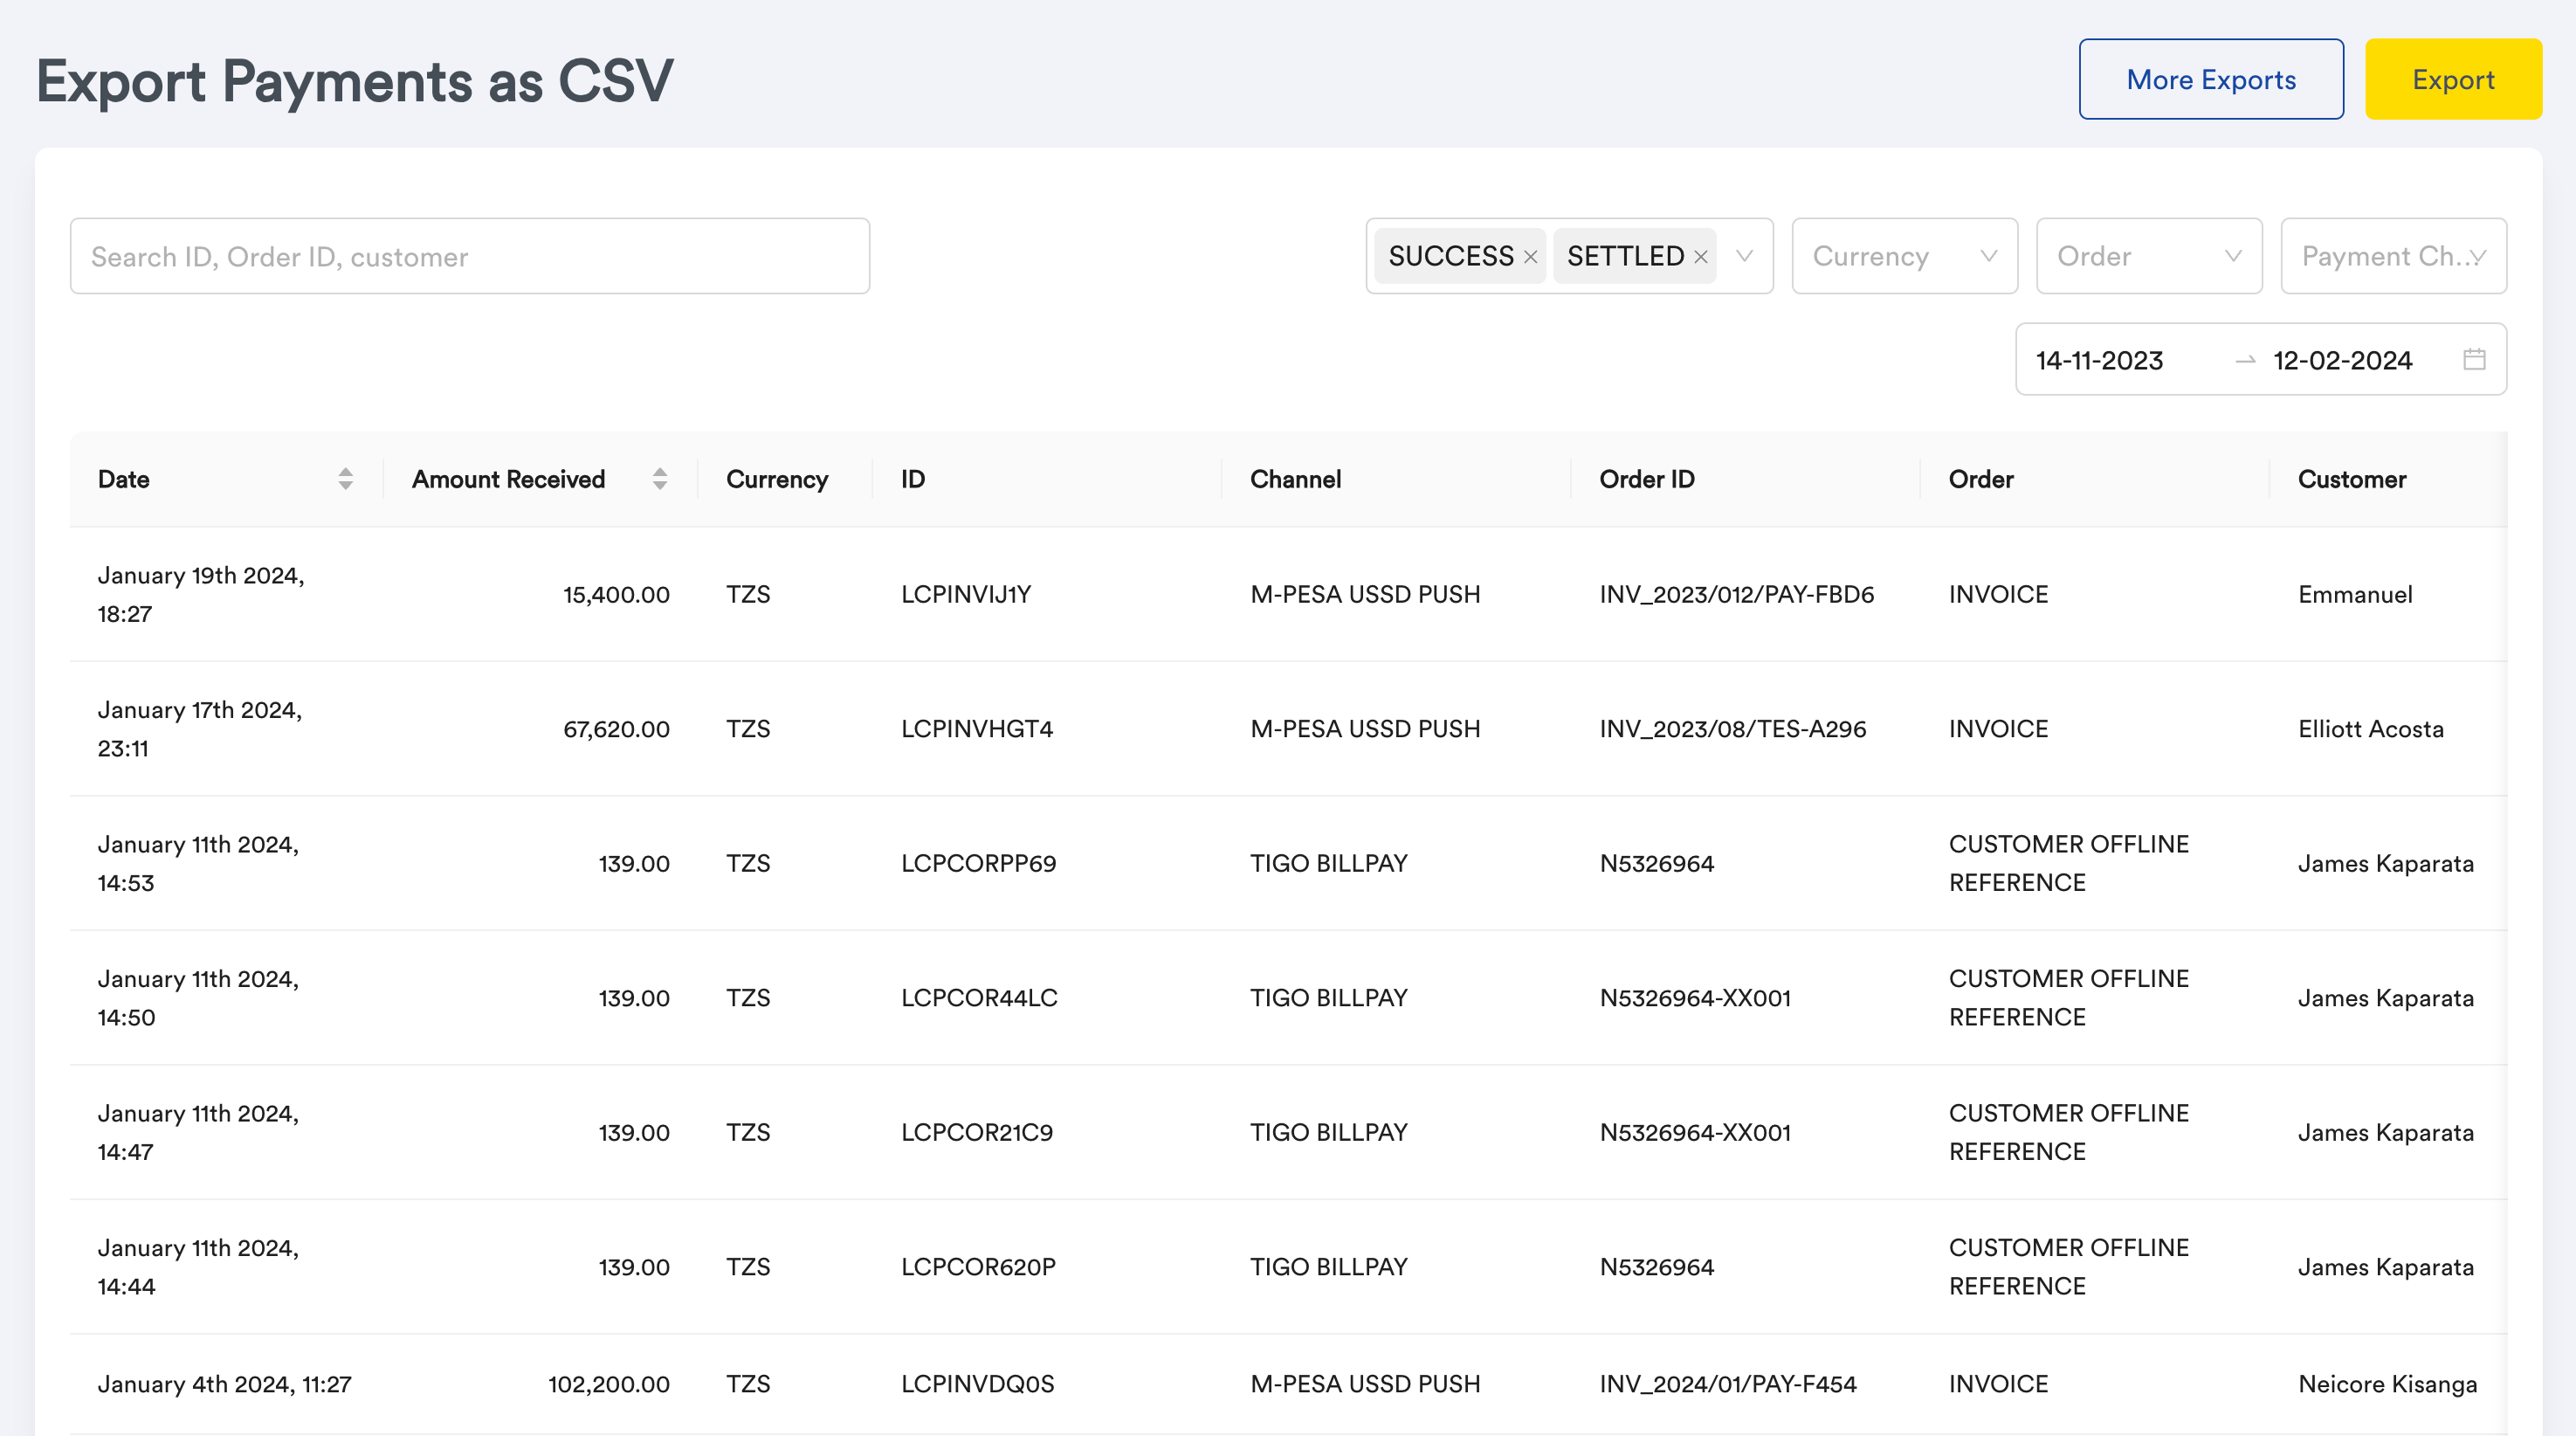This screenshot has height=1436, width=2576.
Task: Sort by Date column arrows
Action: (x=345, y=479)
